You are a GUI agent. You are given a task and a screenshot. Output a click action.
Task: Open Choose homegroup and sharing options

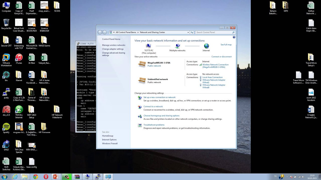[x=162, y=116]
